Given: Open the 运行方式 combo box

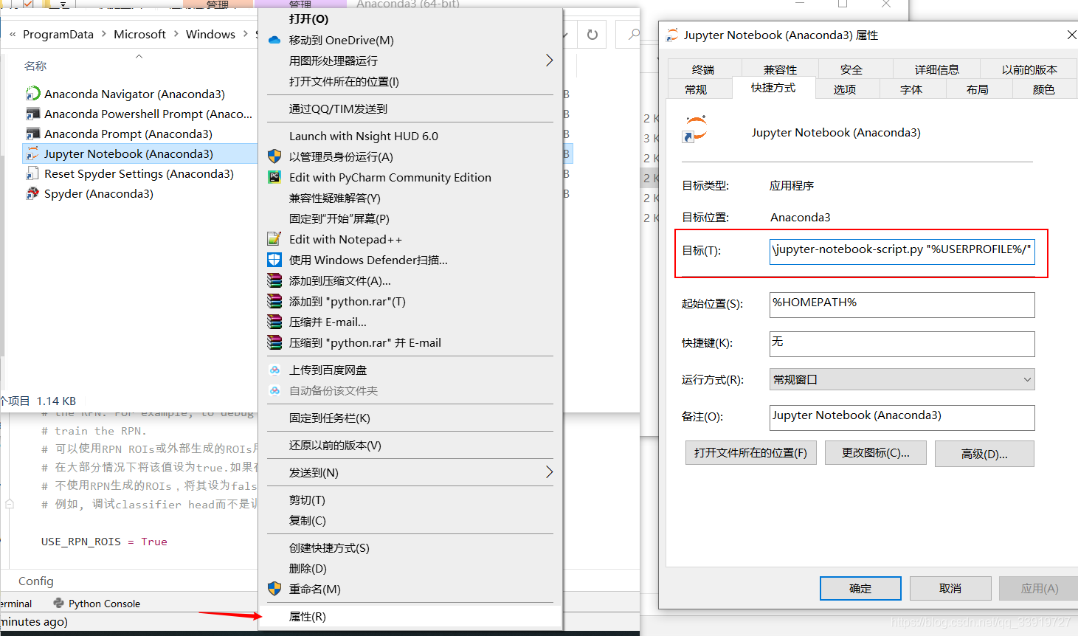Looking at the screenshot, I should [x=902, y=379].
